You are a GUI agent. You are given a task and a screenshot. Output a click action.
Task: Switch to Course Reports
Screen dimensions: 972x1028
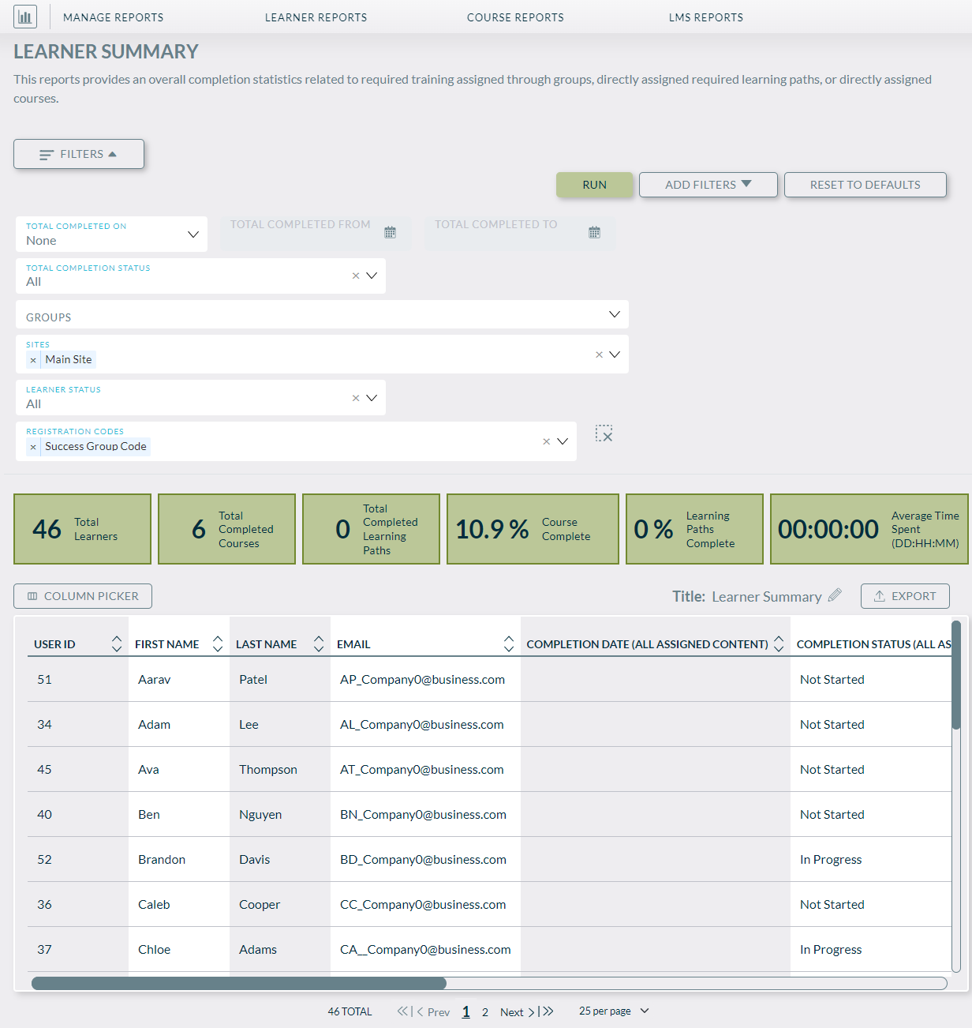[x=515, y=17]
